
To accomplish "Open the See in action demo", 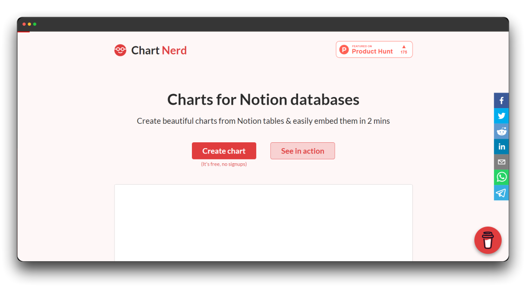I will (x=302, y=151).
